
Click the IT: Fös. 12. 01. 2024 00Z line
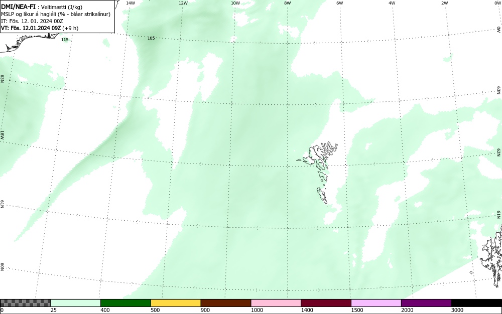pyautogui.click(x=32, y=21)
